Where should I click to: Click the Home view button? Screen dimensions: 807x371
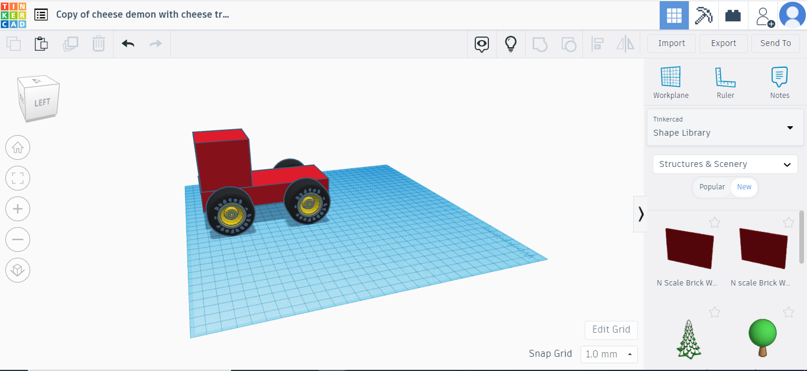[18, 147]
